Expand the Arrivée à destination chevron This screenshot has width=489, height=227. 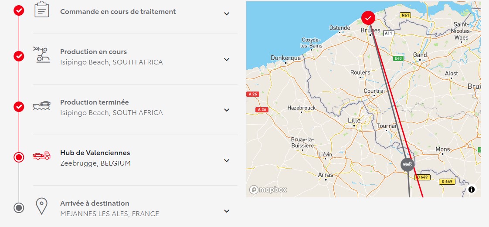[x=227, y=211]
